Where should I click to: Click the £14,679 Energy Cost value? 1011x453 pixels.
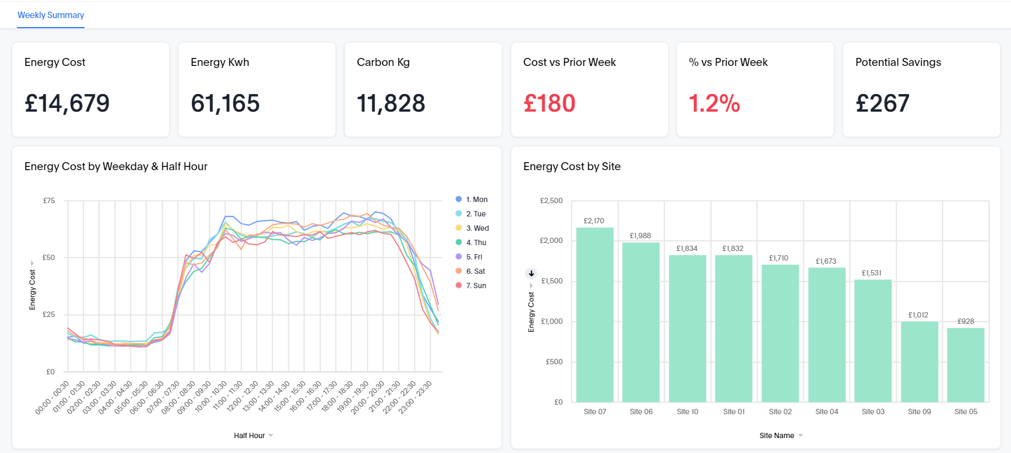67,103
